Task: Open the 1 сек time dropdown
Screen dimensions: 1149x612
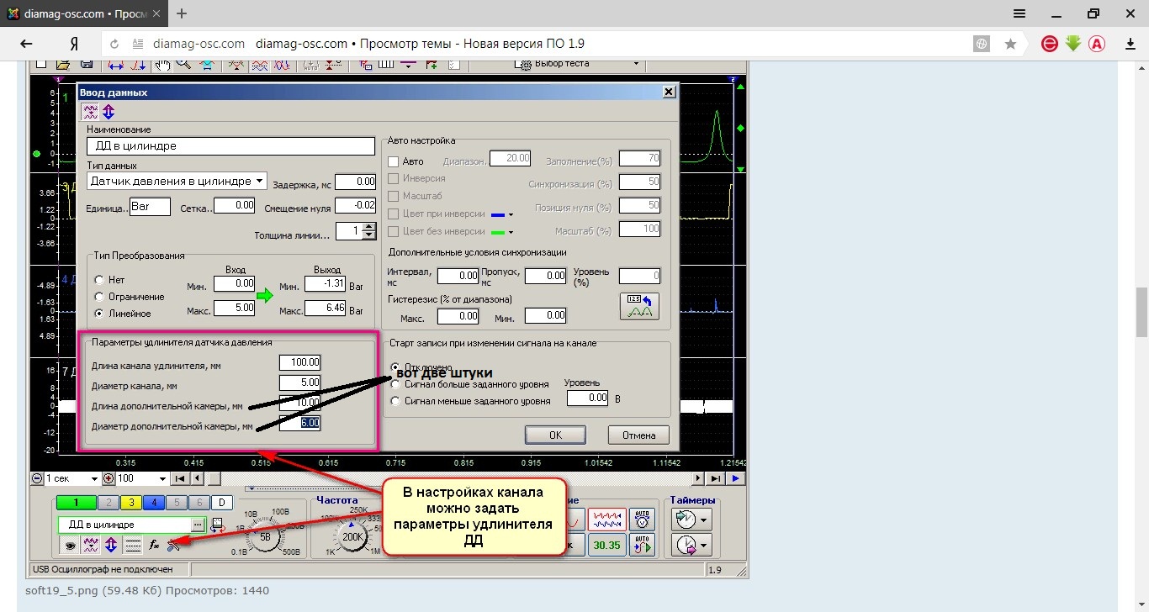Action: click(93, 478)
